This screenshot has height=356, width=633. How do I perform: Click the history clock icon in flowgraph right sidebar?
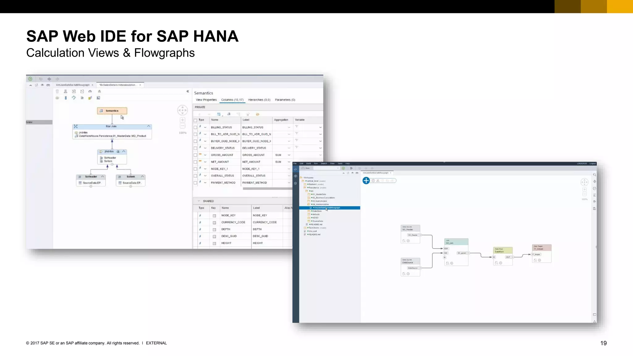click(594, 188)
